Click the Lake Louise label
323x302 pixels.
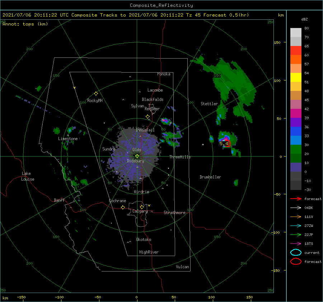point(28,176)
